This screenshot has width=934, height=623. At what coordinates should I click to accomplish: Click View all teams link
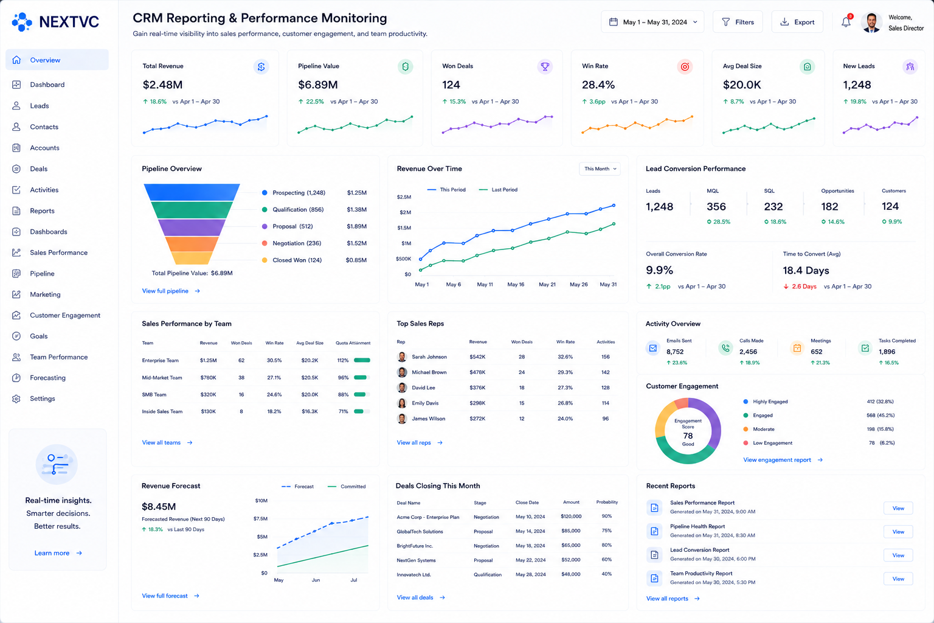[167, 443]
